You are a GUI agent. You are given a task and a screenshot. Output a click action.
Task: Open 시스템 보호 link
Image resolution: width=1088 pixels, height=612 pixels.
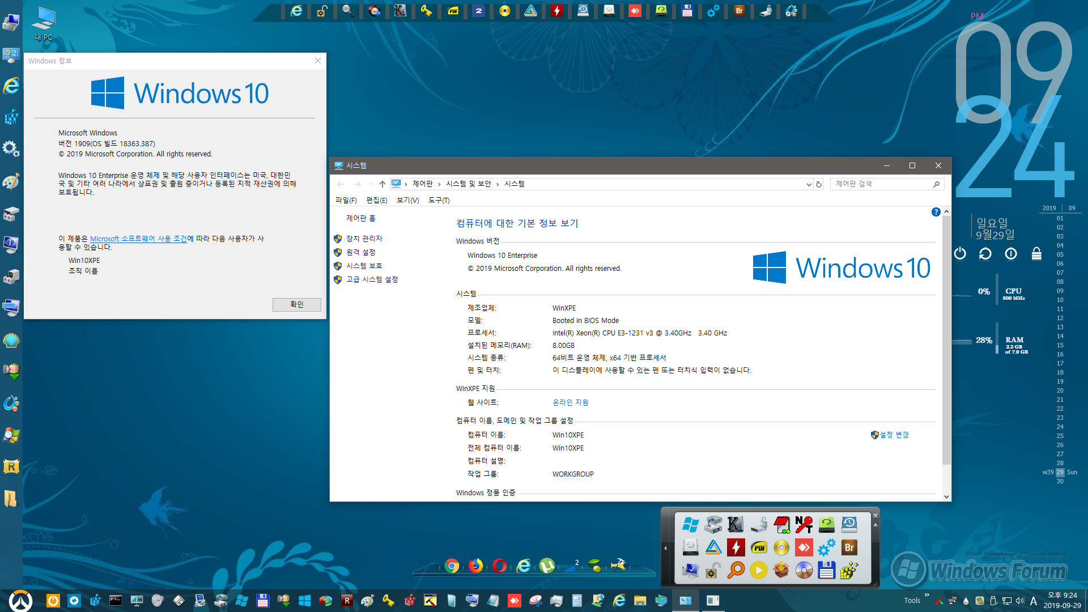coord(364,266)
